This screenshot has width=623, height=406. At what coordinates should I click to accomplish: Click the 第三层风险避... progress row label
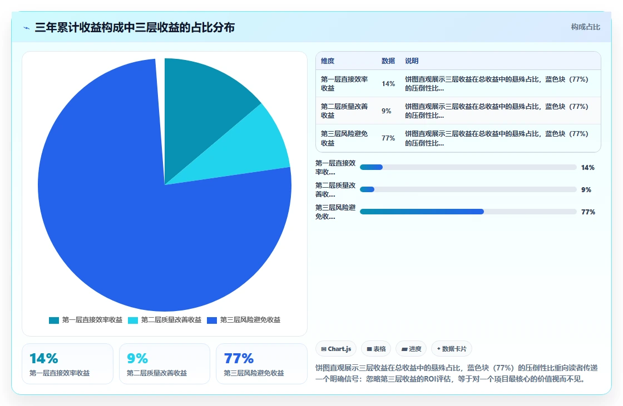pyautogui.click(x=336, y=212)
